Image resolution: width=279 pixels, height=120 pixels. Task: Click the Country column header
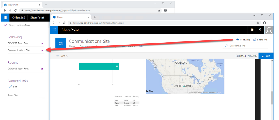pyautogui.click(x=136, y=97)
